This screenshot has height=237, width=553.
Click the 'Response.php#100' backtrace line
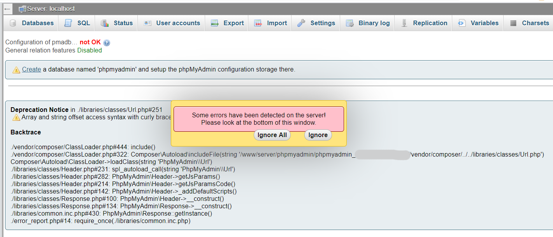[117, 199]
